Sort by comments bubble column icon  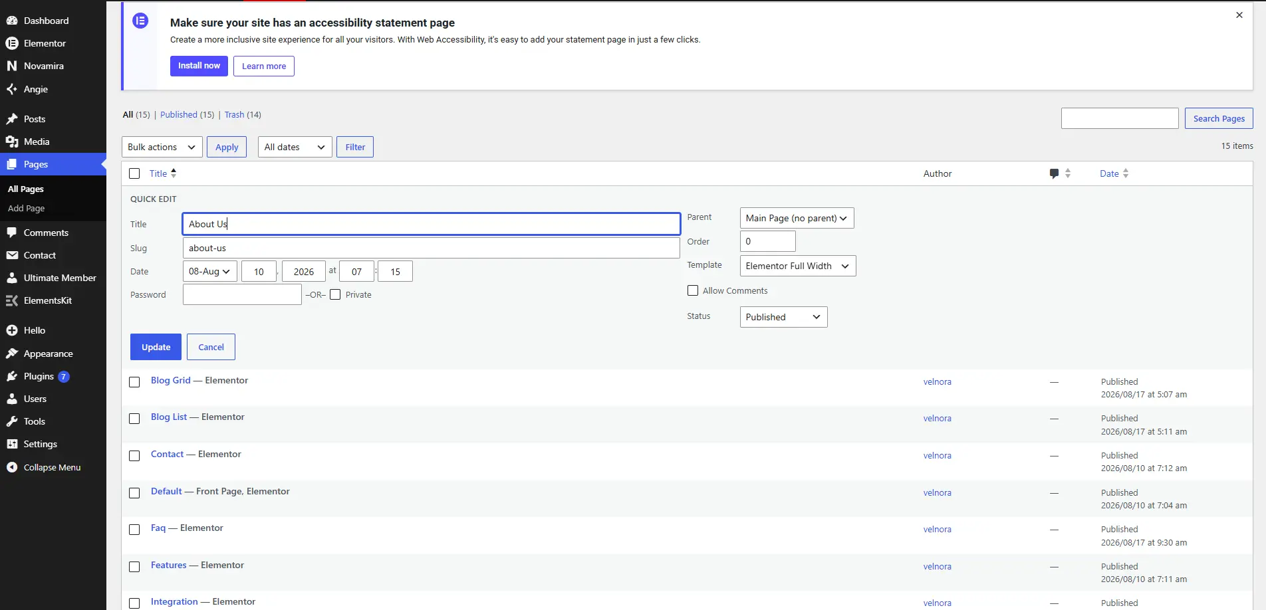pyautogui.click(x=1055, y=173)
